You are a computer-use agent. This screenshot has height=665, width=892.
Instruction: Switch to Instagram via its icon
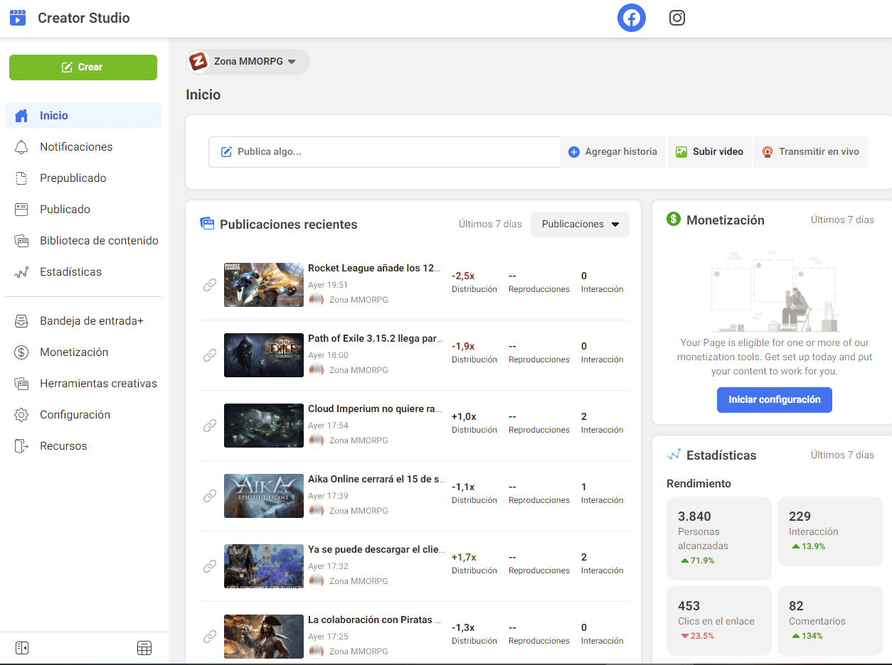point(676,18)
